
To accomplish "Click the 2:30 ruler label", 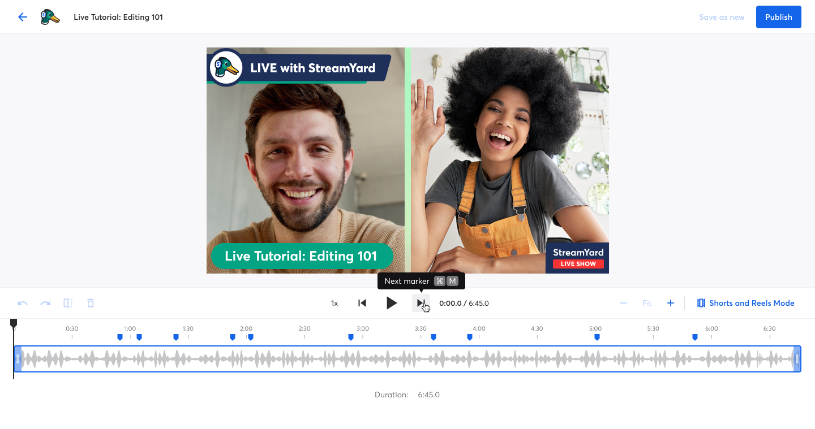I will [x=304, y=328].
